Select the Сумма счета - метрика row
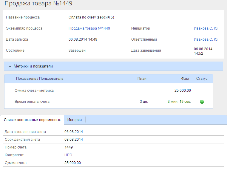 tap(34, 90)
